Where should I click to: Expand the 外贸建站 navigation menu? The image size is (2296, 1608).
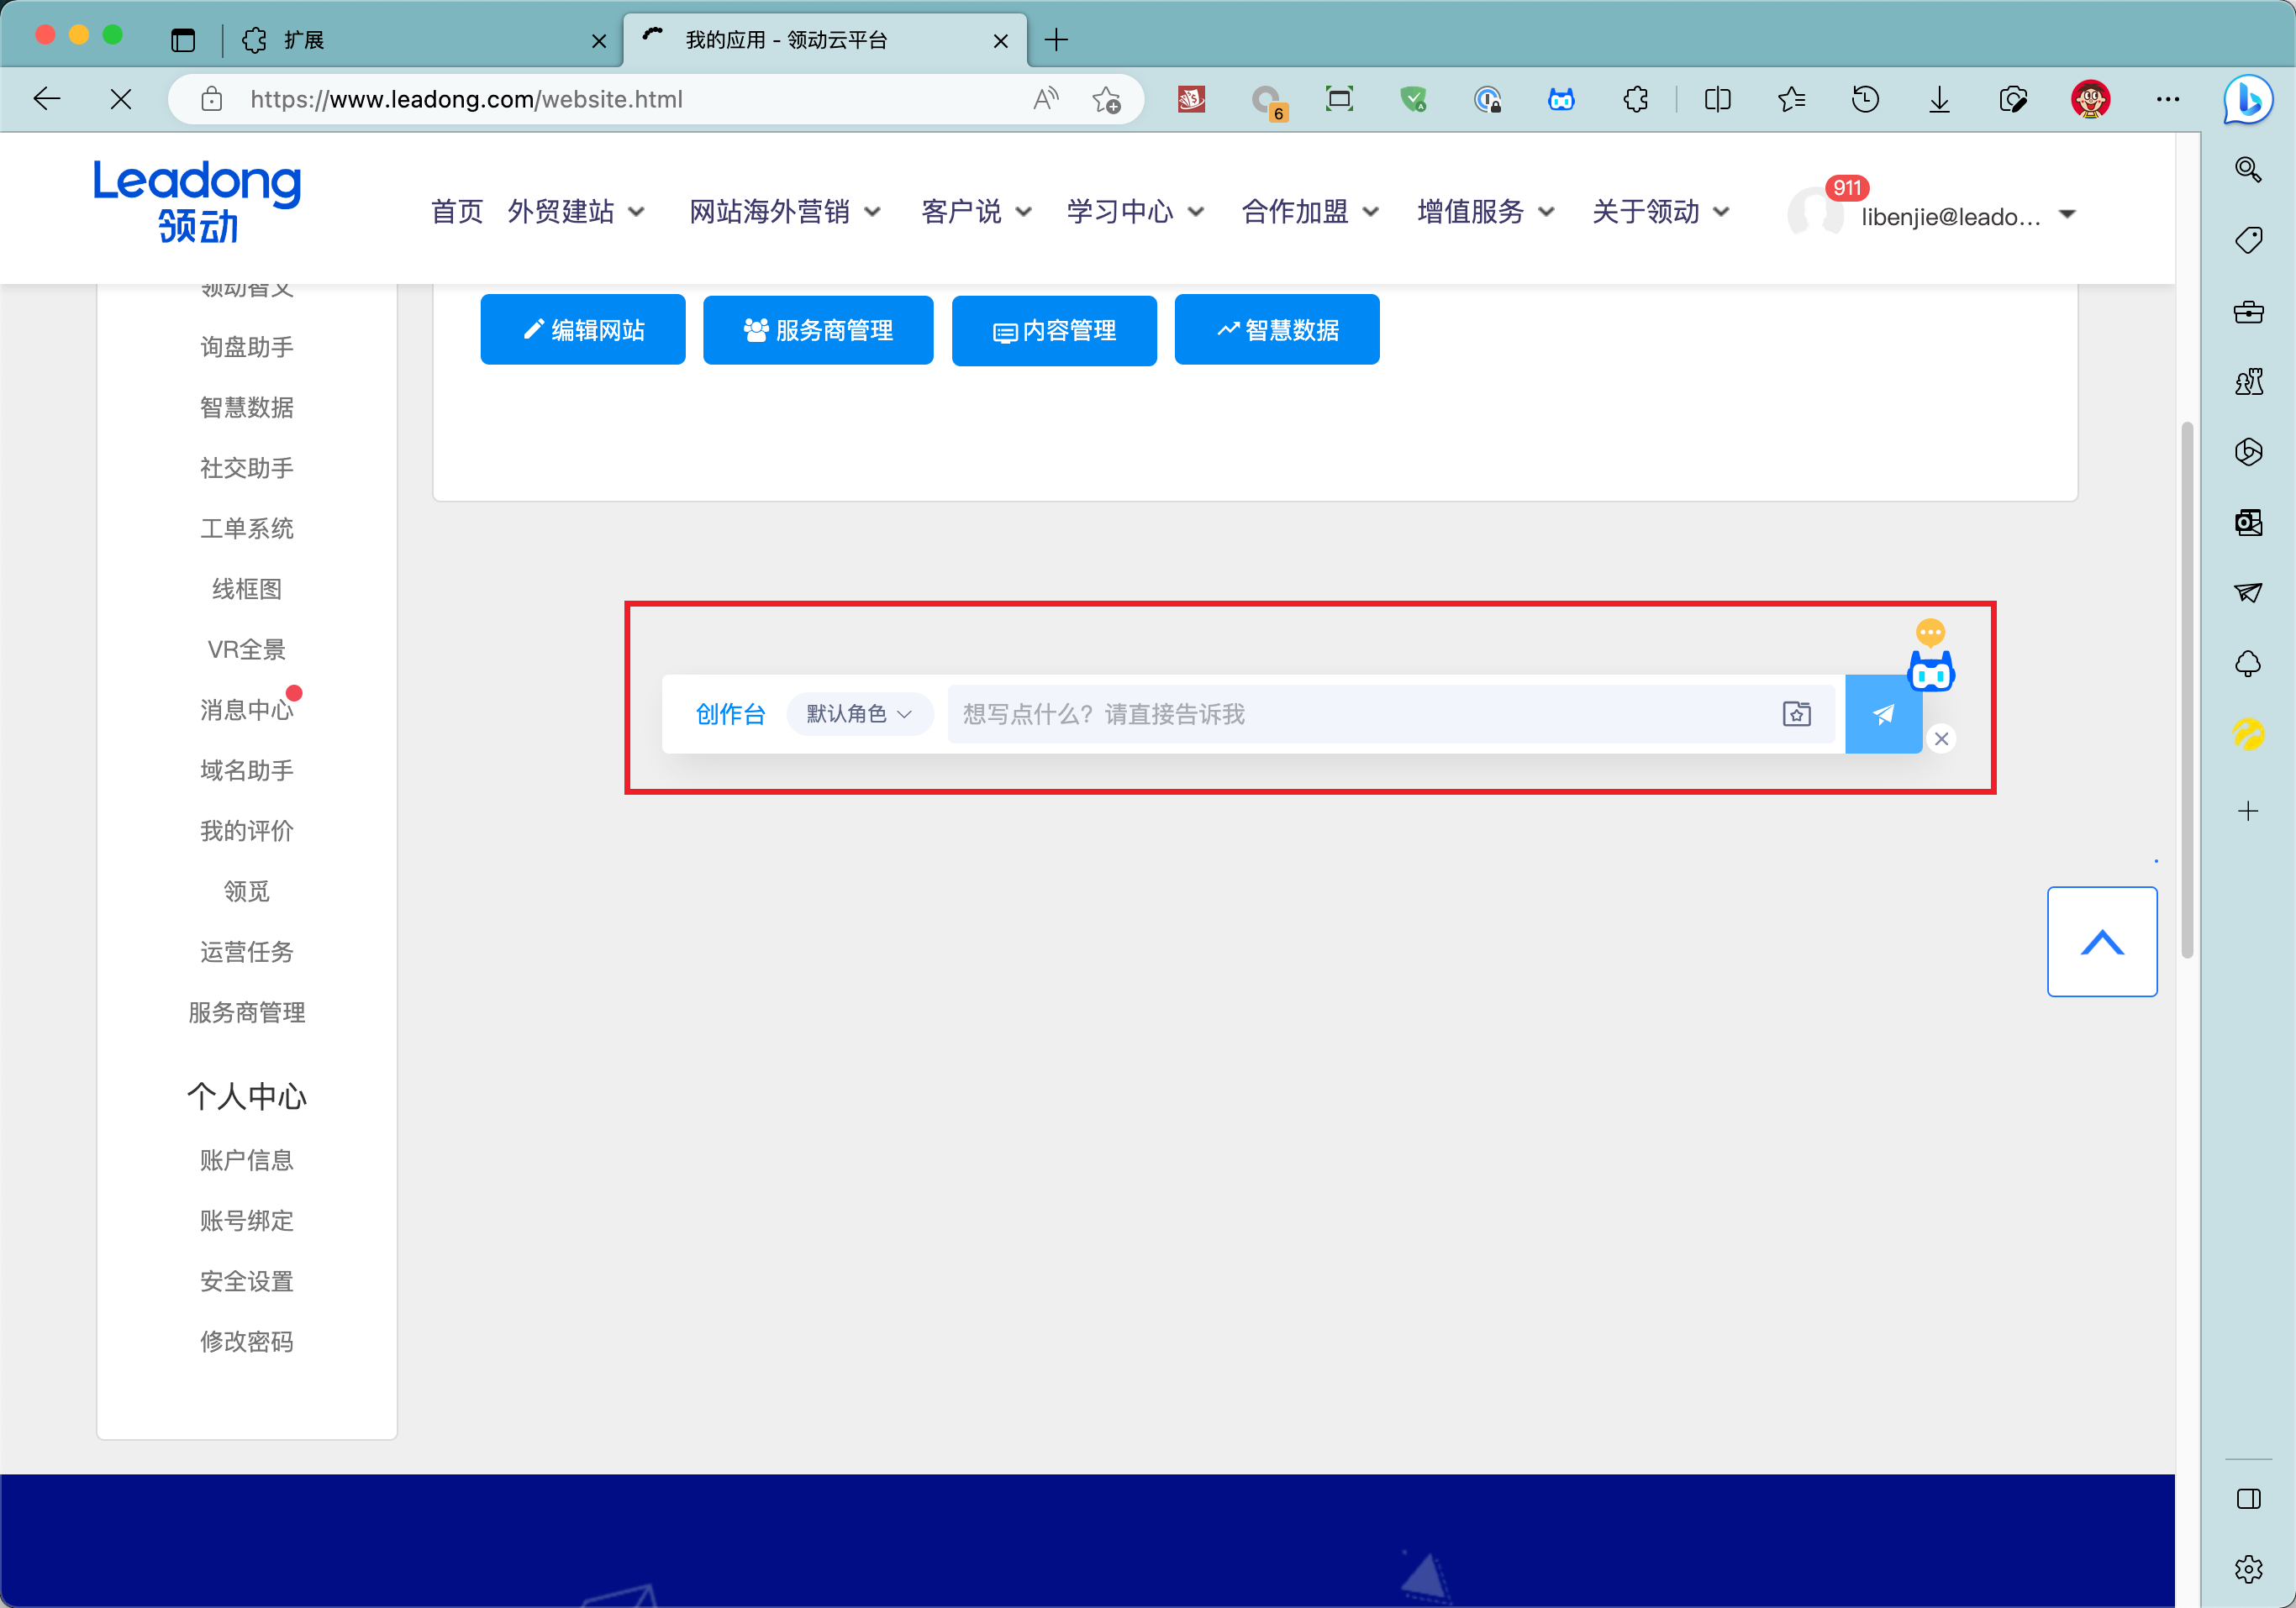coord(576,212)
